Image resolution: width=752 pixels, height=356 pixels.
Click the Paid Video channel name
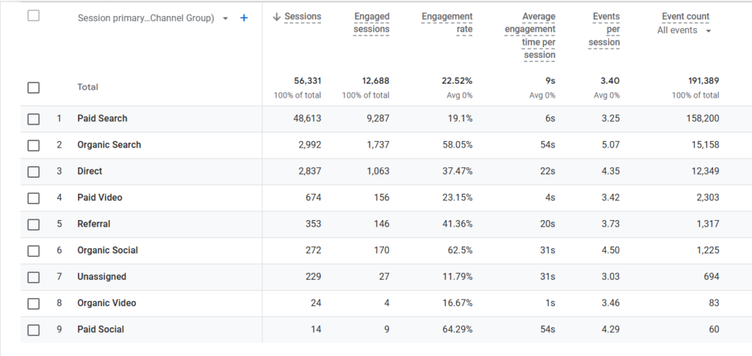100,197
